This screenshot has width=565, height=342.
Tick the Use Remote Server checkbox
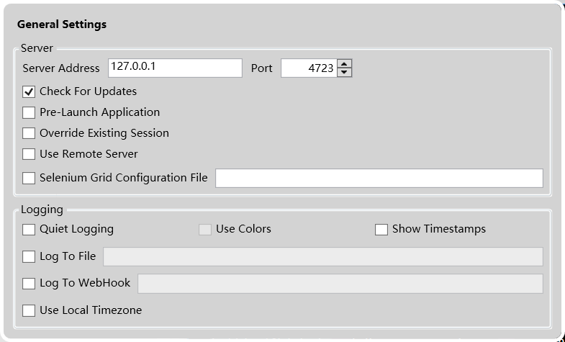(29, 154)
